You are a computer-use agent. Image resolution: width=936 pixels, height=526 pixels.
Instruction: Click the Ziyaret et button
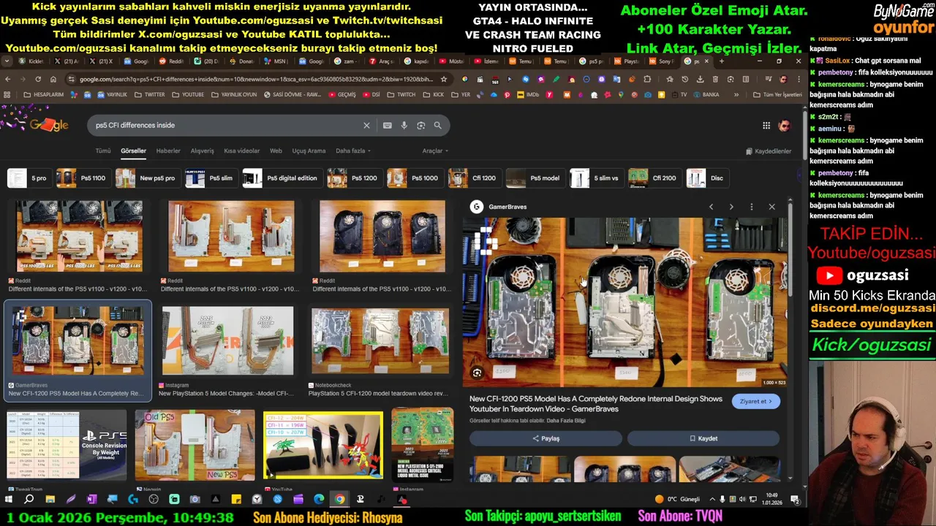pos(756,401)
